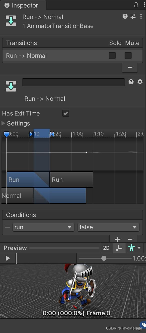The height and width of the screenshot is (333, 146).
Task: Uncheck Has Exit Time
Action: [x=66, y=113]
